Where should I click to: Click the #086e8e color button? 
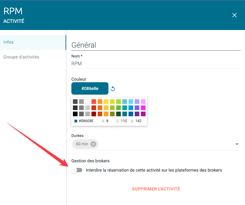point(90,88)
